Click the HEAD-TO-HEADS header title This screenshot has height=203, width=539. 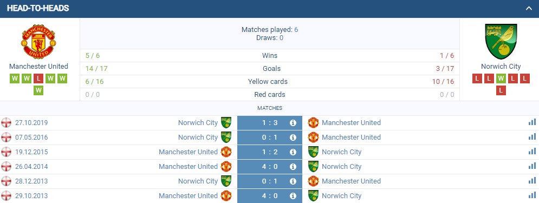pos(38,8)
